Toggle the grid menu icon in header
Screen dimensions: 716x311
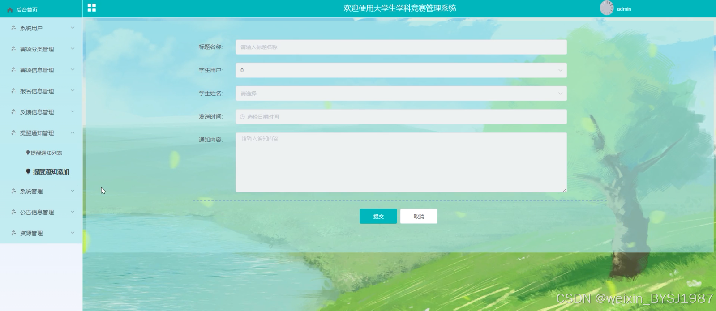click(x=92, y=8)
